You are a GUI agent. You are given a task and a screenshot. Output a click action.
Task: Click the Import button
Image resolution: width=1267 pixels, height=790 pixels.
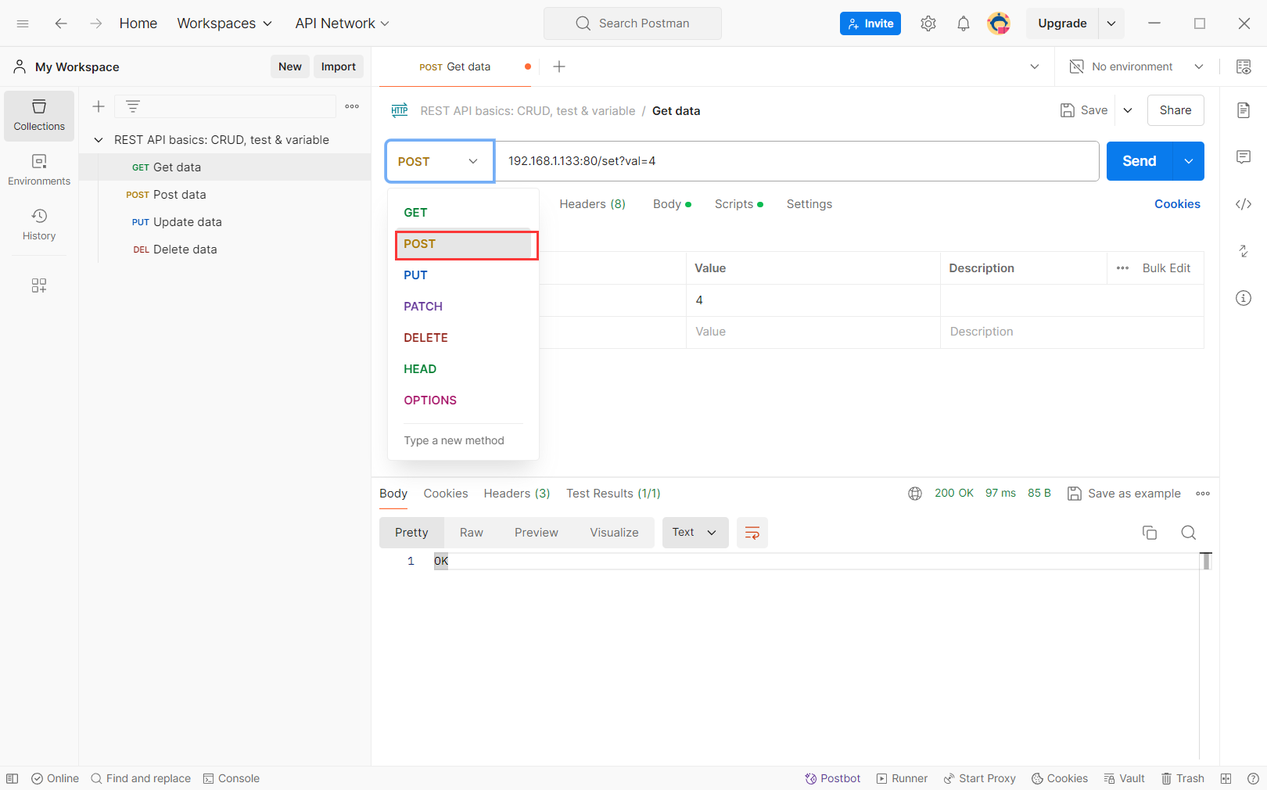click(339, 66)
